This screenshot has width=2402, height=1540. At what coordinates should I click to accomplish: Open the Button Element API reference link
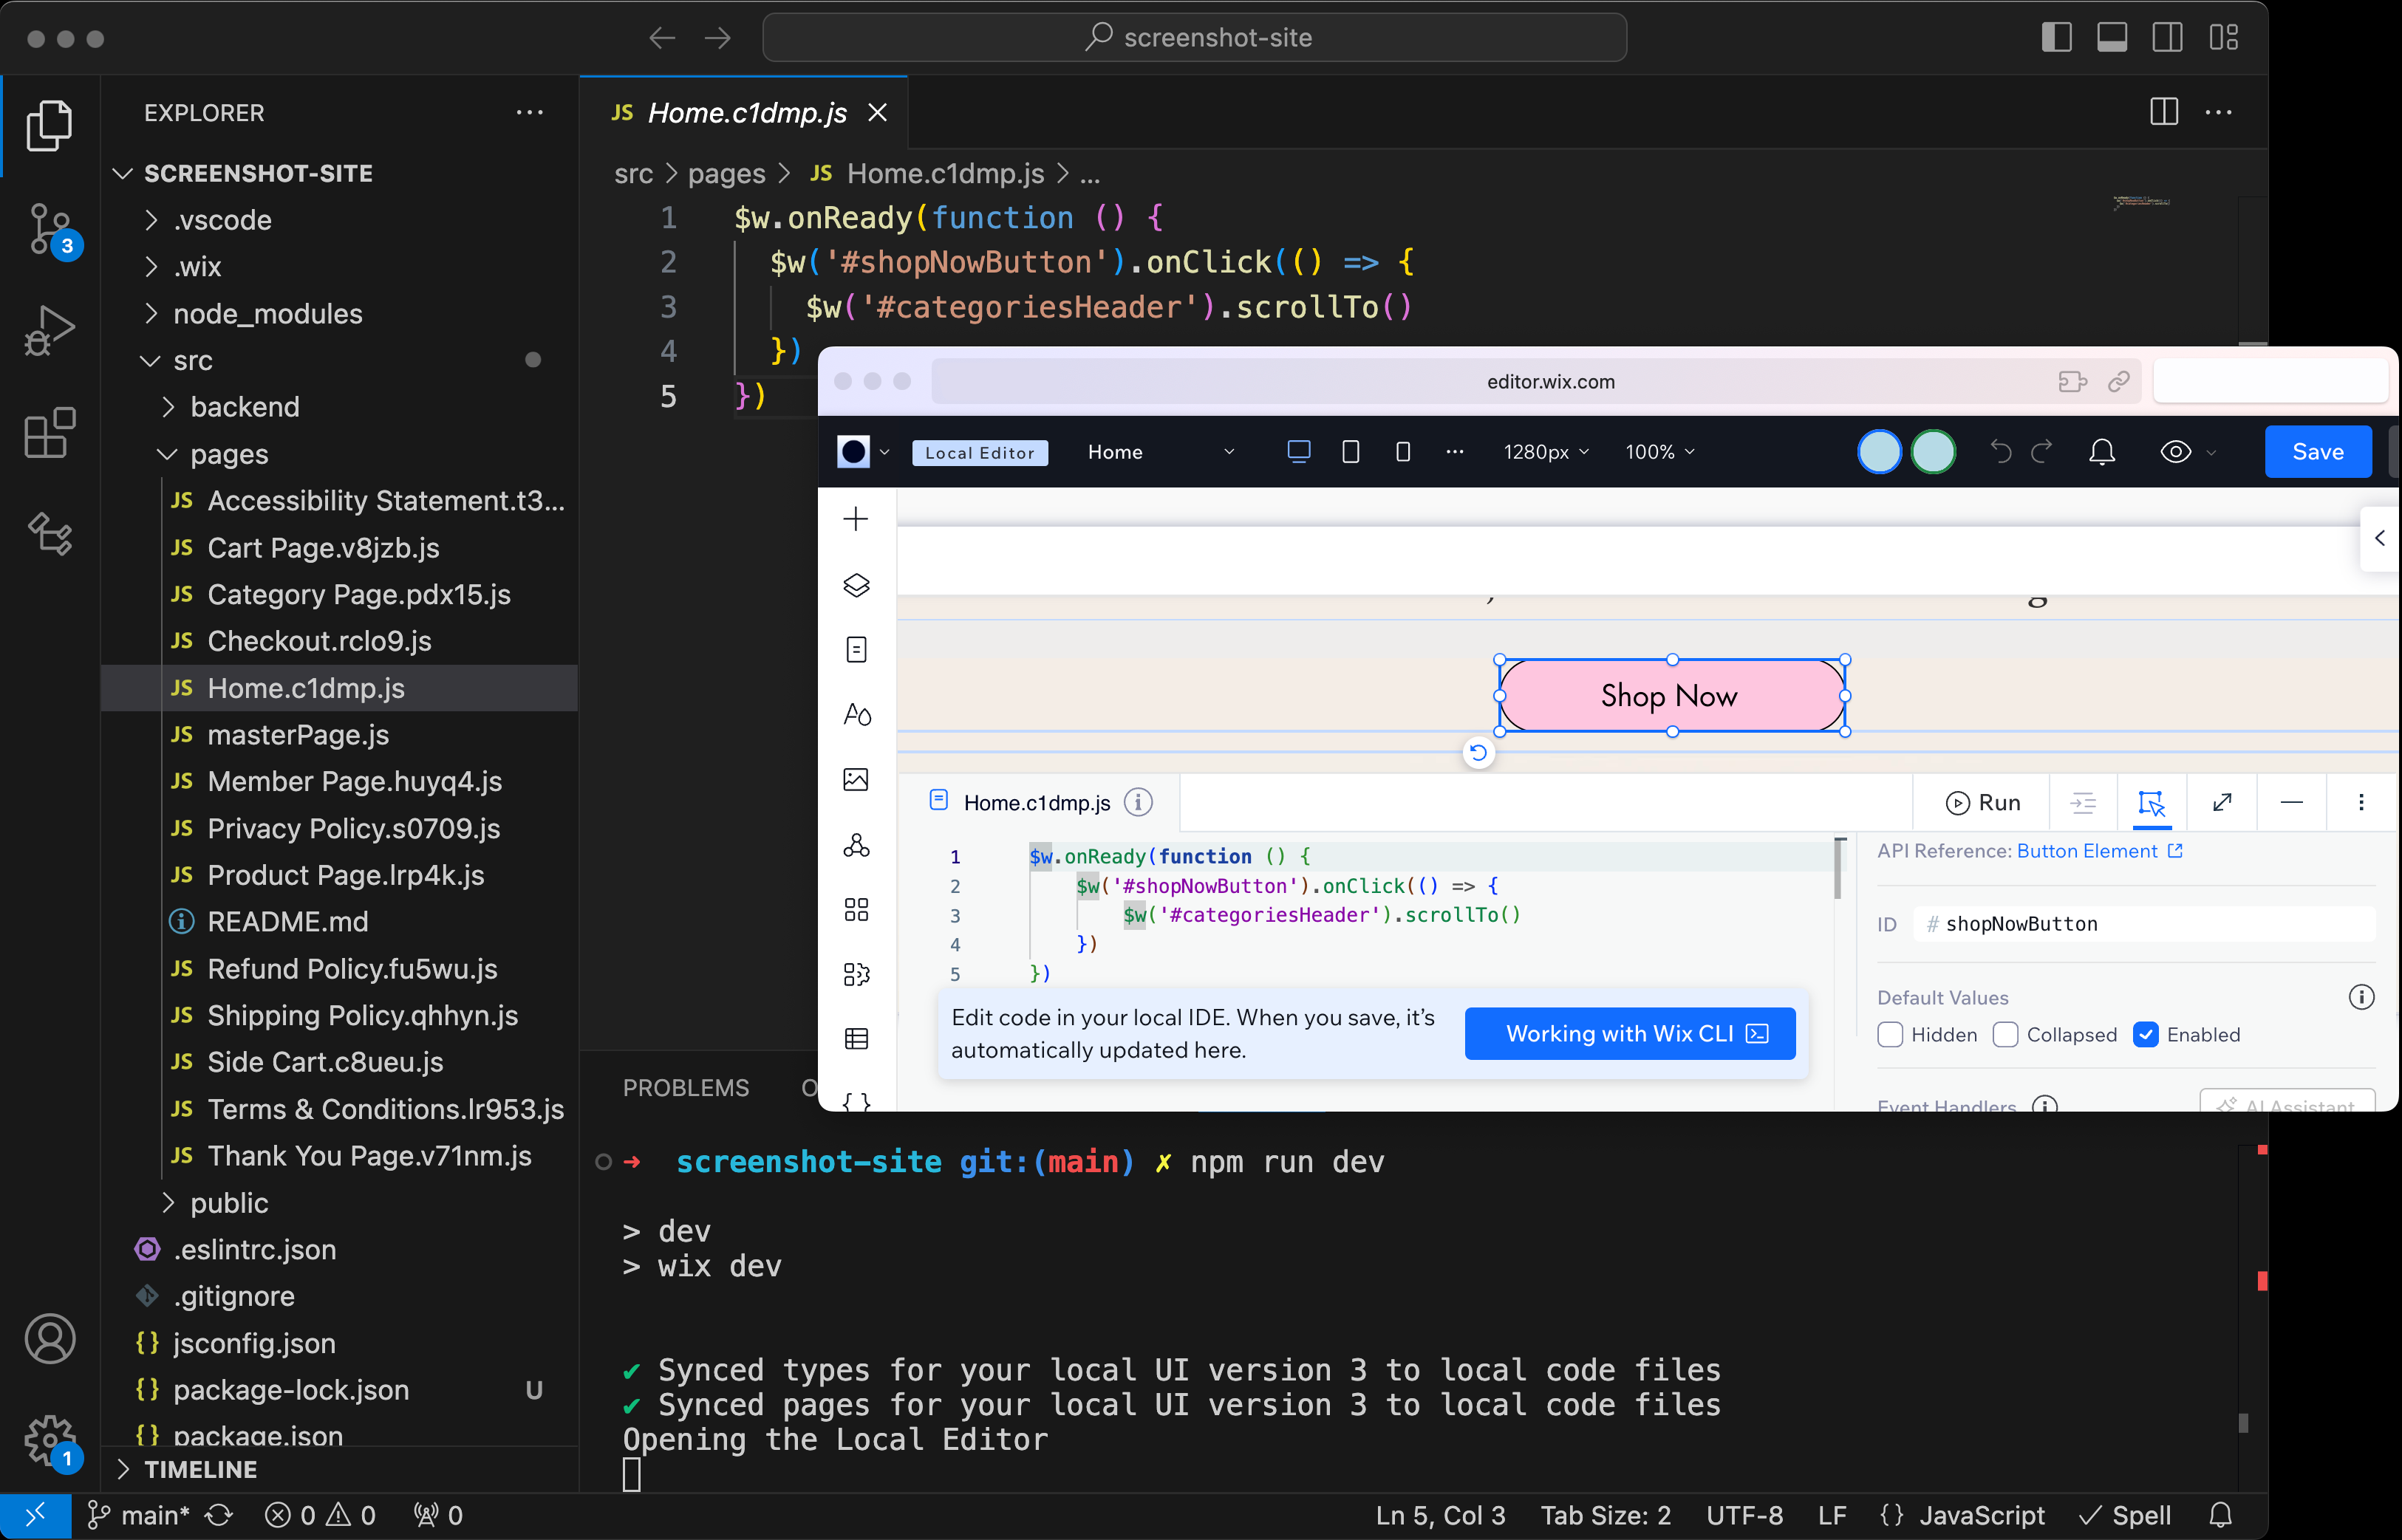point(2098,851)
